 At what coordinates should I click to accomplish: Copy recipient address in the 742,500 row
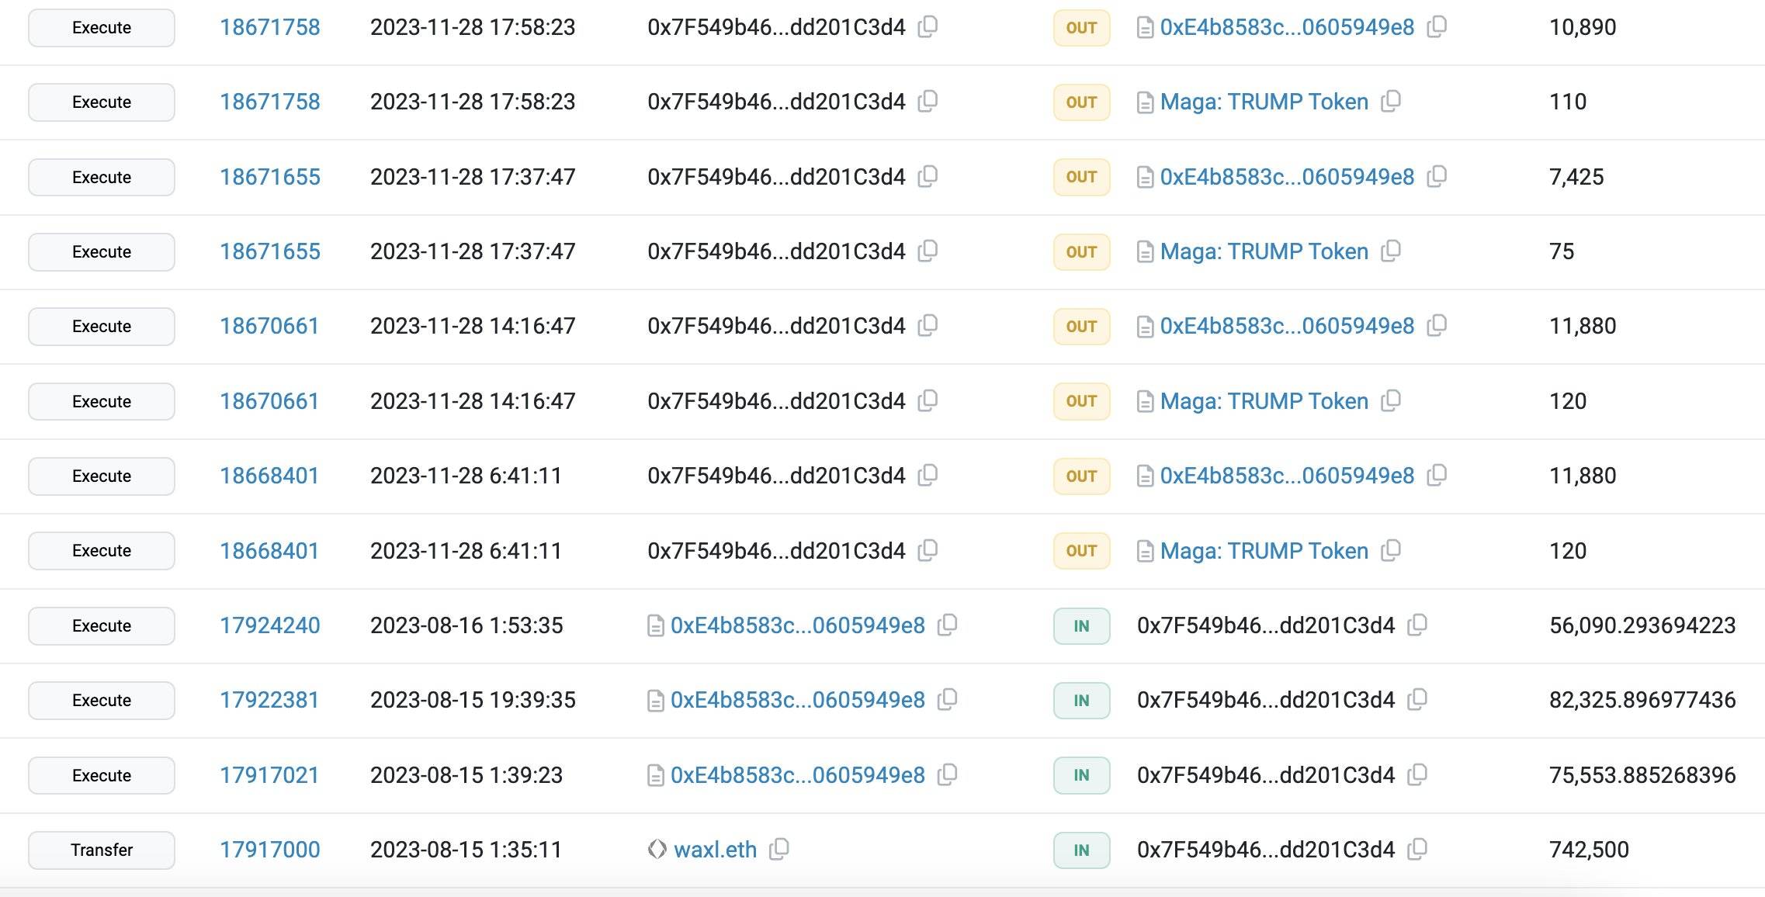pos(1417,849)
